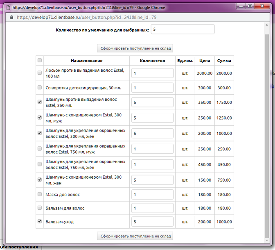Edit quantity field of Бальзам-уход row
The width and height of the screenshot is (275, 250).
point(152,222)
